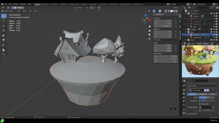Open the Render menu

tap(16, 4)
